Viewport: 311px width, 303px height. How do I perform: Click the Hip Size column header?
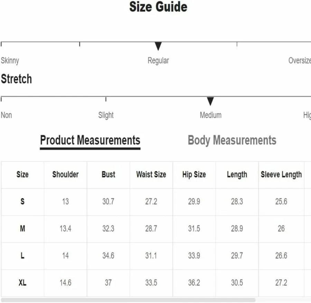point(194,174)
